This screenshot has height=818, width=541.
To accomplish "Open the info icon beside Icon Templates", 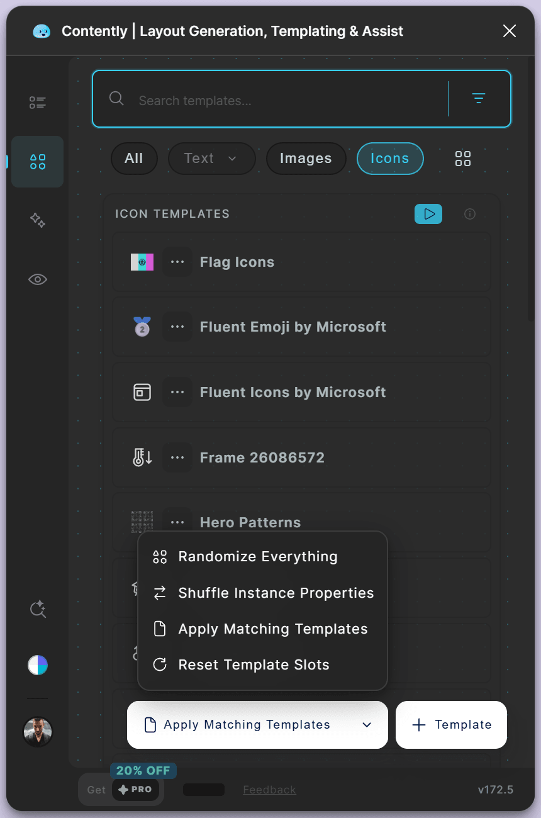I will (x=470, y=214).
